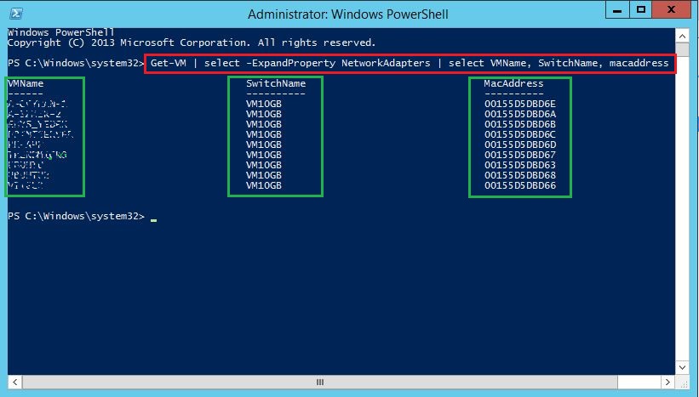
Task: Maximize the PowerShell window
Action: pos(640,10)
